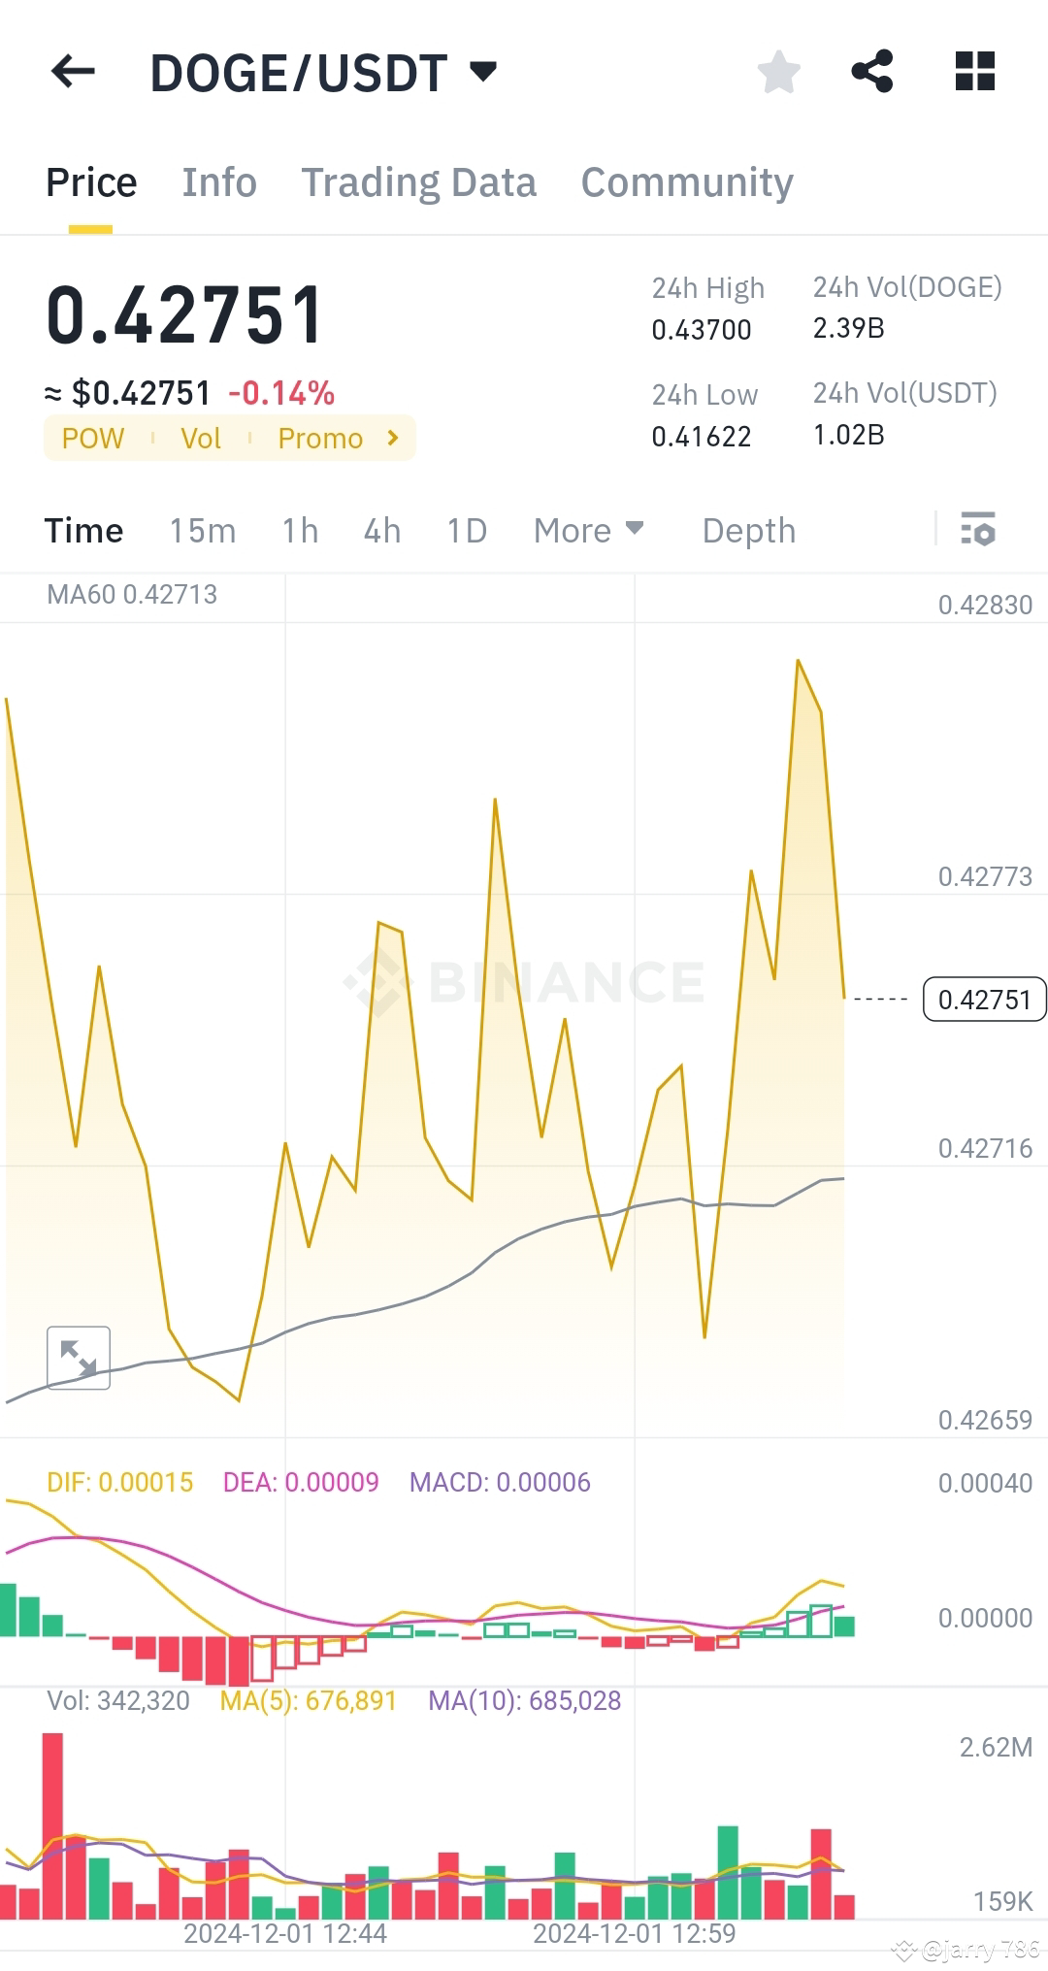The width and height of the screenshot is (1048, 1971).
Task: Open the Community tab
Action: tap(687, 182)
